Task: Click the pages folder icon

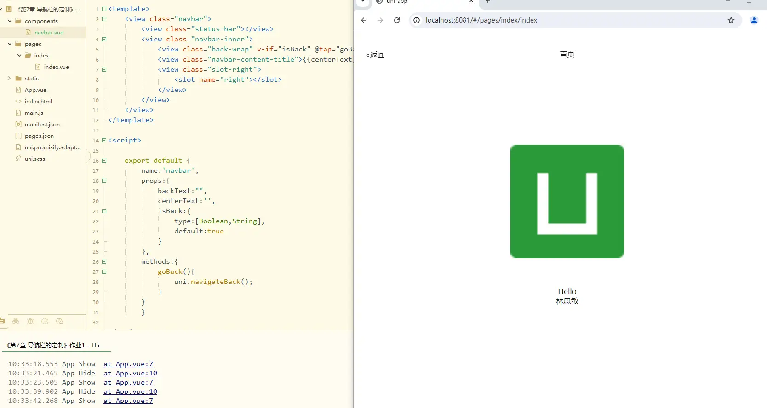Action: pos(18,44)
